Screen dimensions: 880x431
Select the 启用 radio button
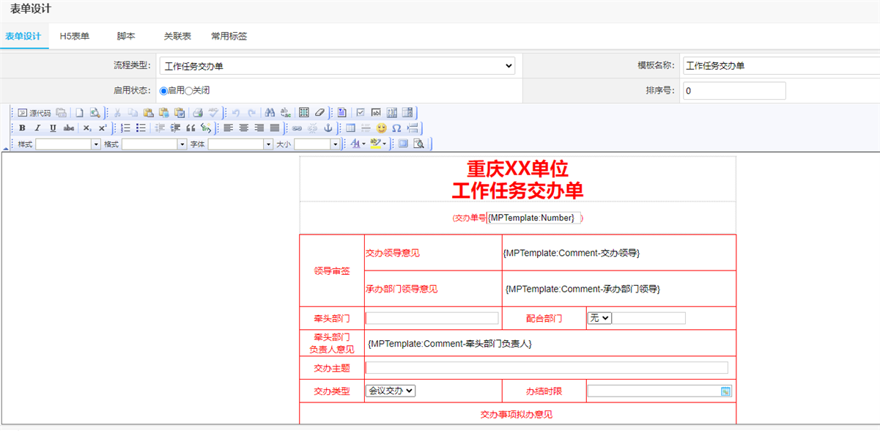tap(163, 91)
